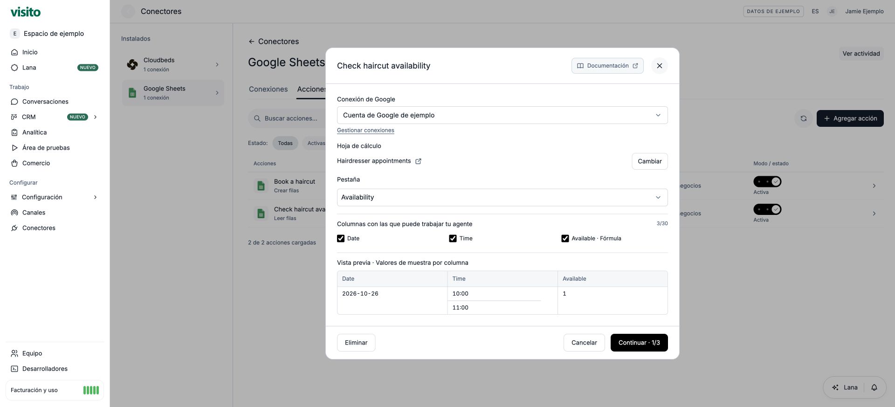This screenshot has width=895, height=407.
Task: Click the notifications bell icon
Action: (x=874, y=387)
